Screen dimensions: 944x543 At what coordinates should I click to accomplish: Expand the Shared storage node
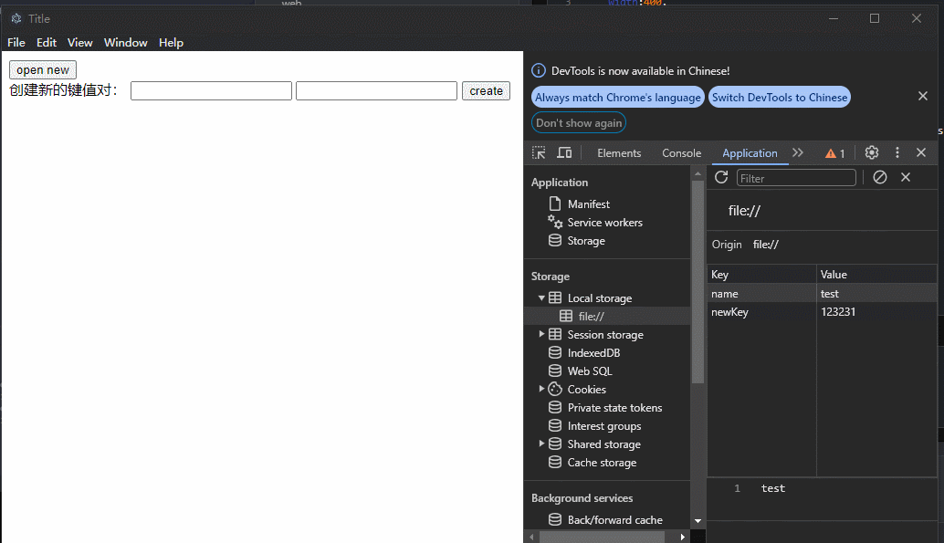pos(541,444)
